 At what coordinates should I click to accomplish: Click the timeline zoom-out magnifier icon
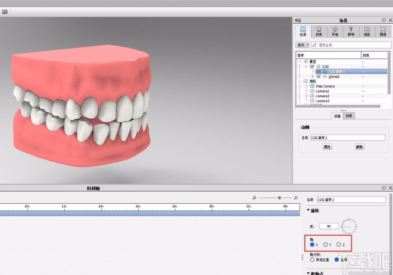click(254, 198)
